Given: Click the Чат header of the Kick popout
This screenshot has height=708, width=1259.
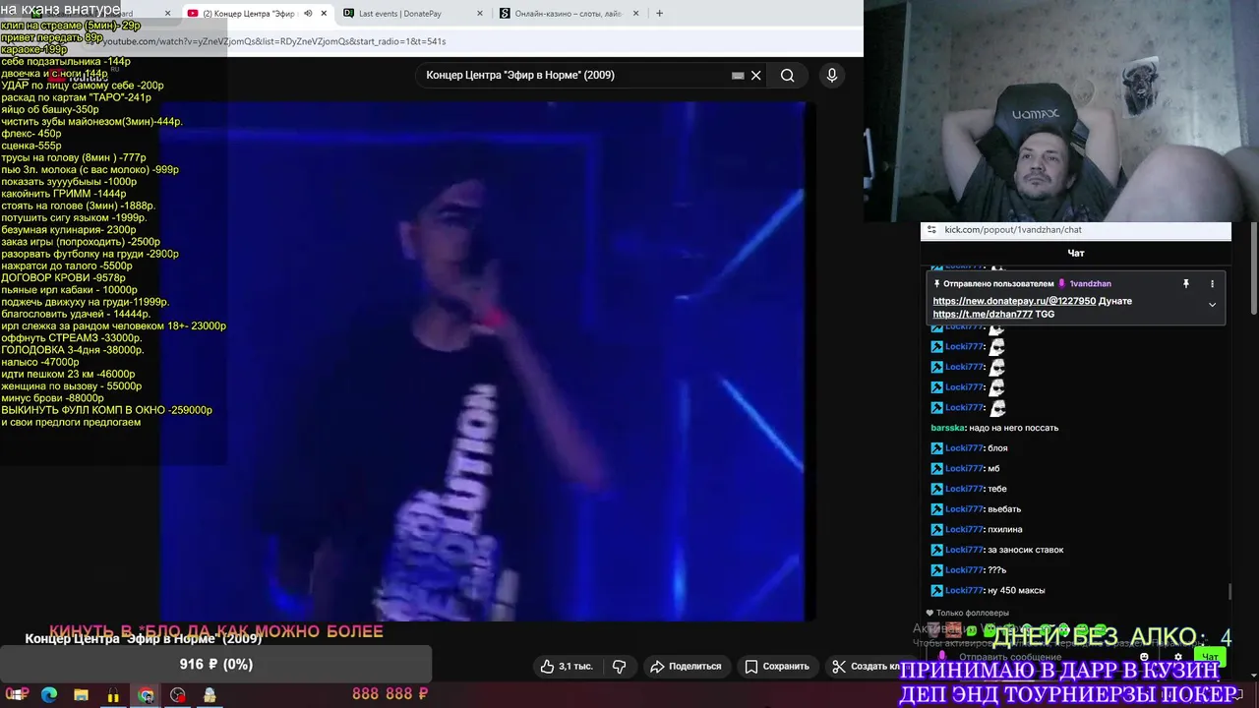Looking at the screenshot, I should 1076,253.
